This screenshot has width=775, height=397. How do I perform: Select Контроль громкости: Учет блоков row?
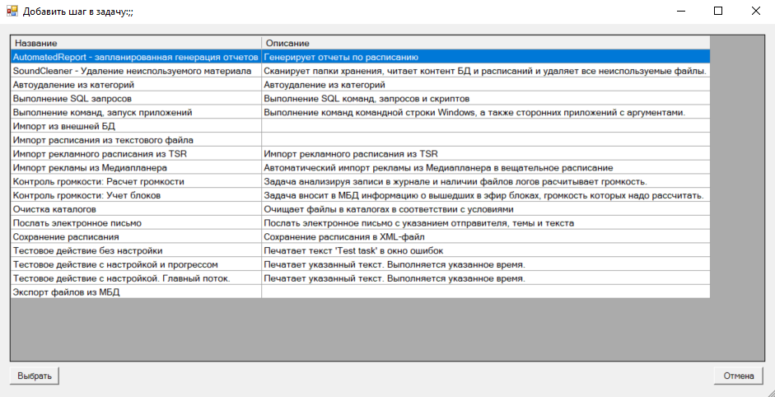[360, 195]
